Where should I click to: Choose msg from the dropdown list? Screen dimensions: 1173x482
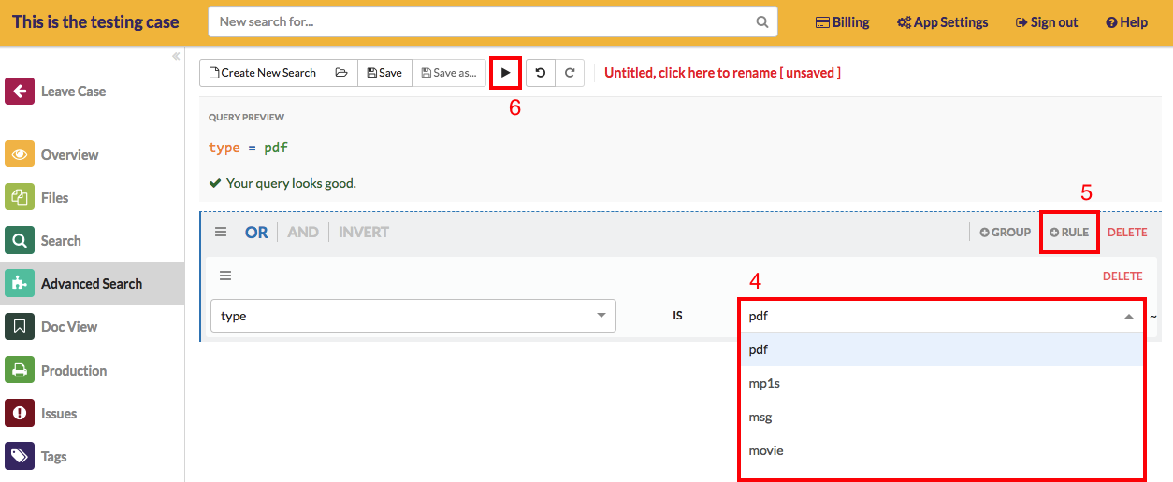point(760,417)
